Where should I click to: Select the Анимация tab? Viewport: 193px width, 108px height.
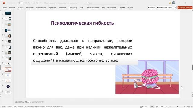(62, 7)
